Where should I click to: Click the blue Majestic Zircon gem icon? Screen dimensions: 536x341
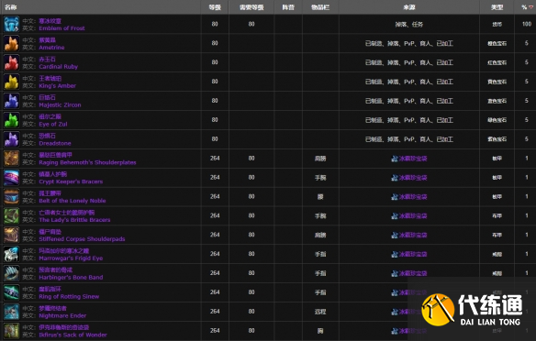[11, 101]
